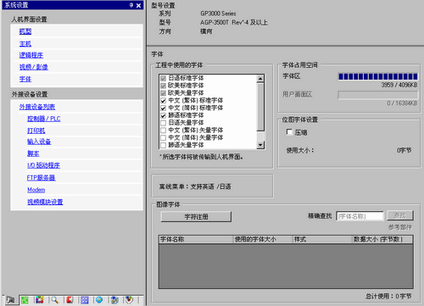Screen dimensions: 424x306
Task: Sort by the 使用的字体大小 column header
Action: pyautogui.click(x=263, y=239)
